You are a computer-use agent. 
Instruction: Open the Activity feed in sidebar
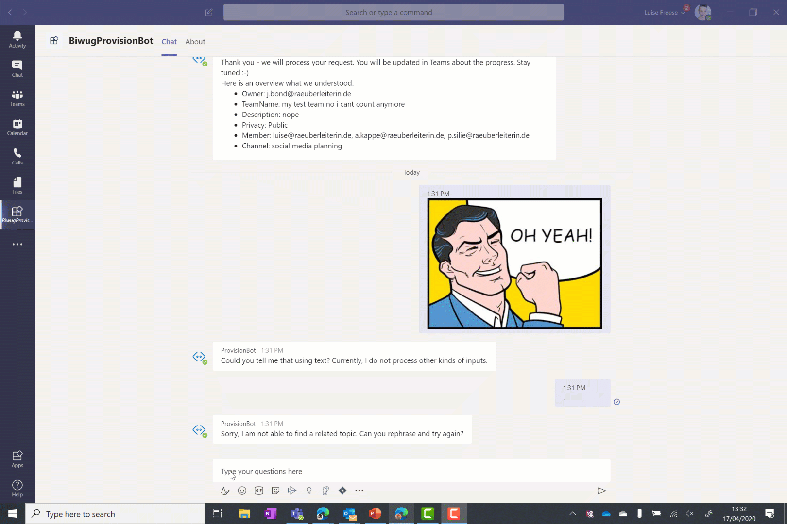pos(17,39)
